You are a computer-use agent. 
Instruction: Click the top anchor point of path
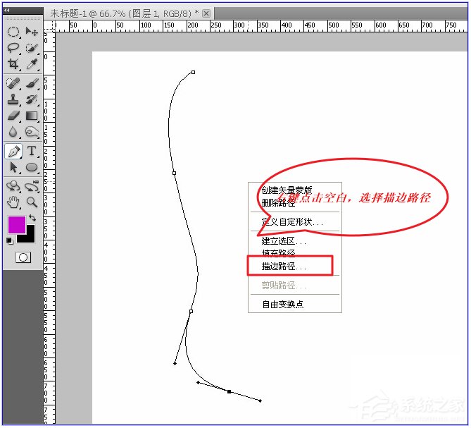(193, 72)
